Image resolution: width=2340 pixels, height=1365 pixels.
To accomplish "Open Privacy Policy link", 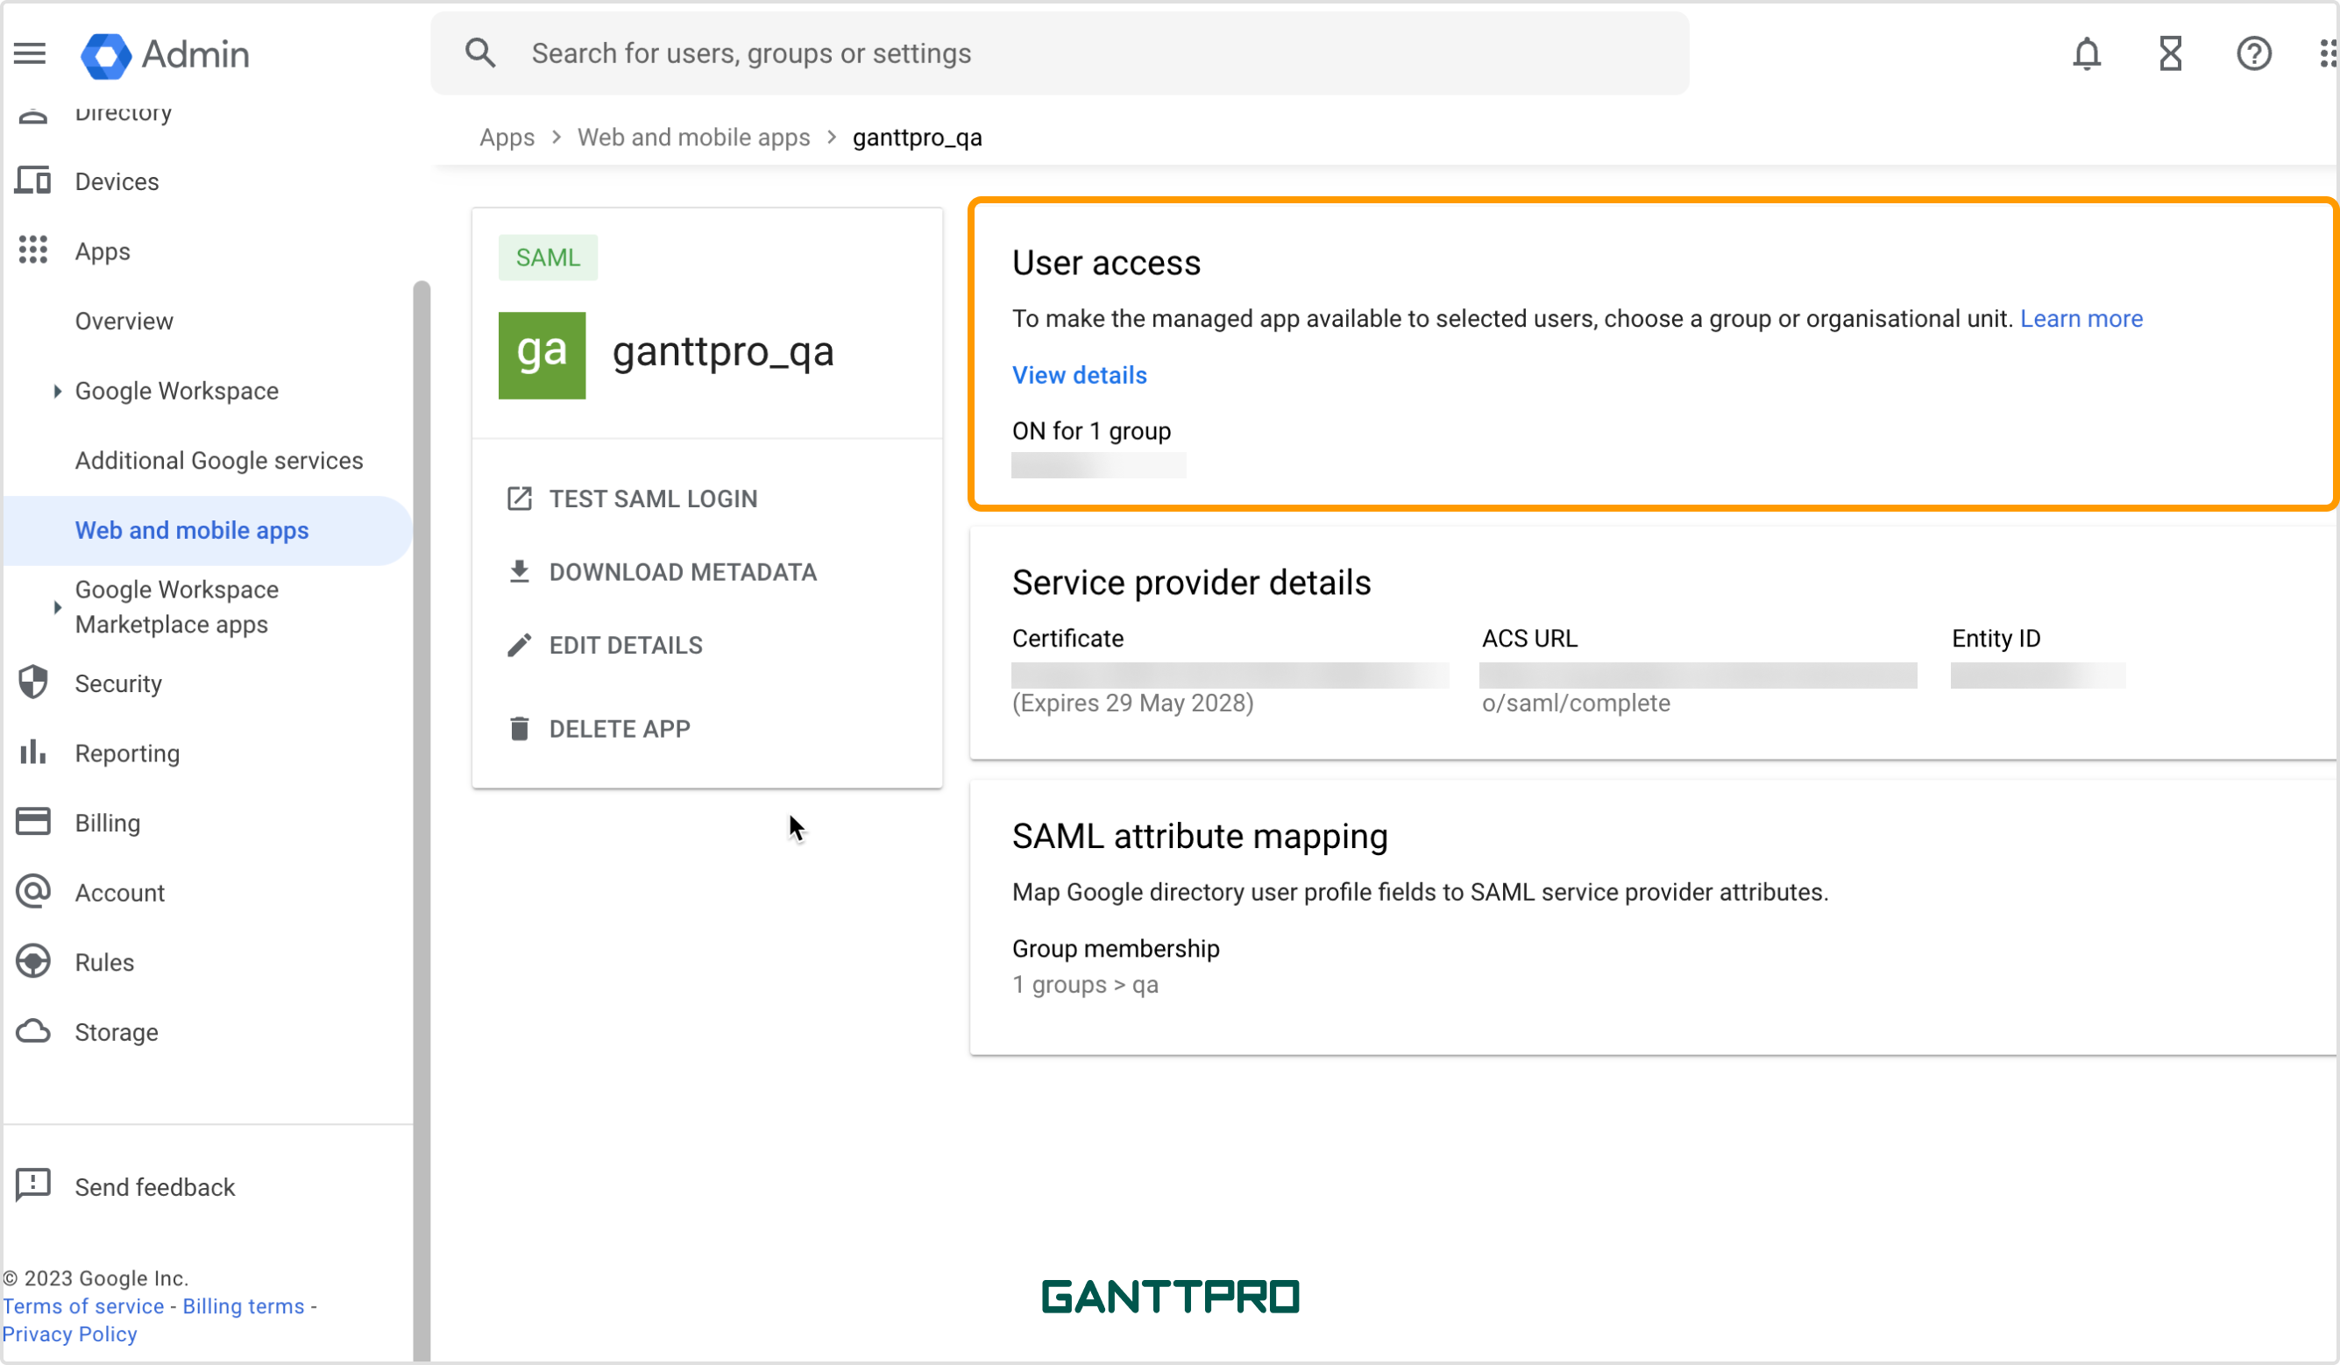I will pyautogui.click(x=69, y=1333).
